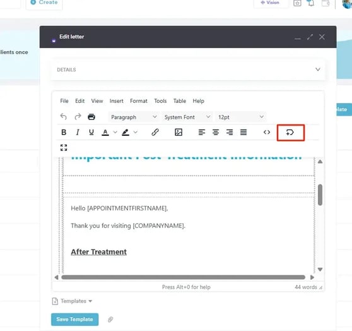Toggle underline formatting
This screenshot has height=331, width=352.
(91, 132)
